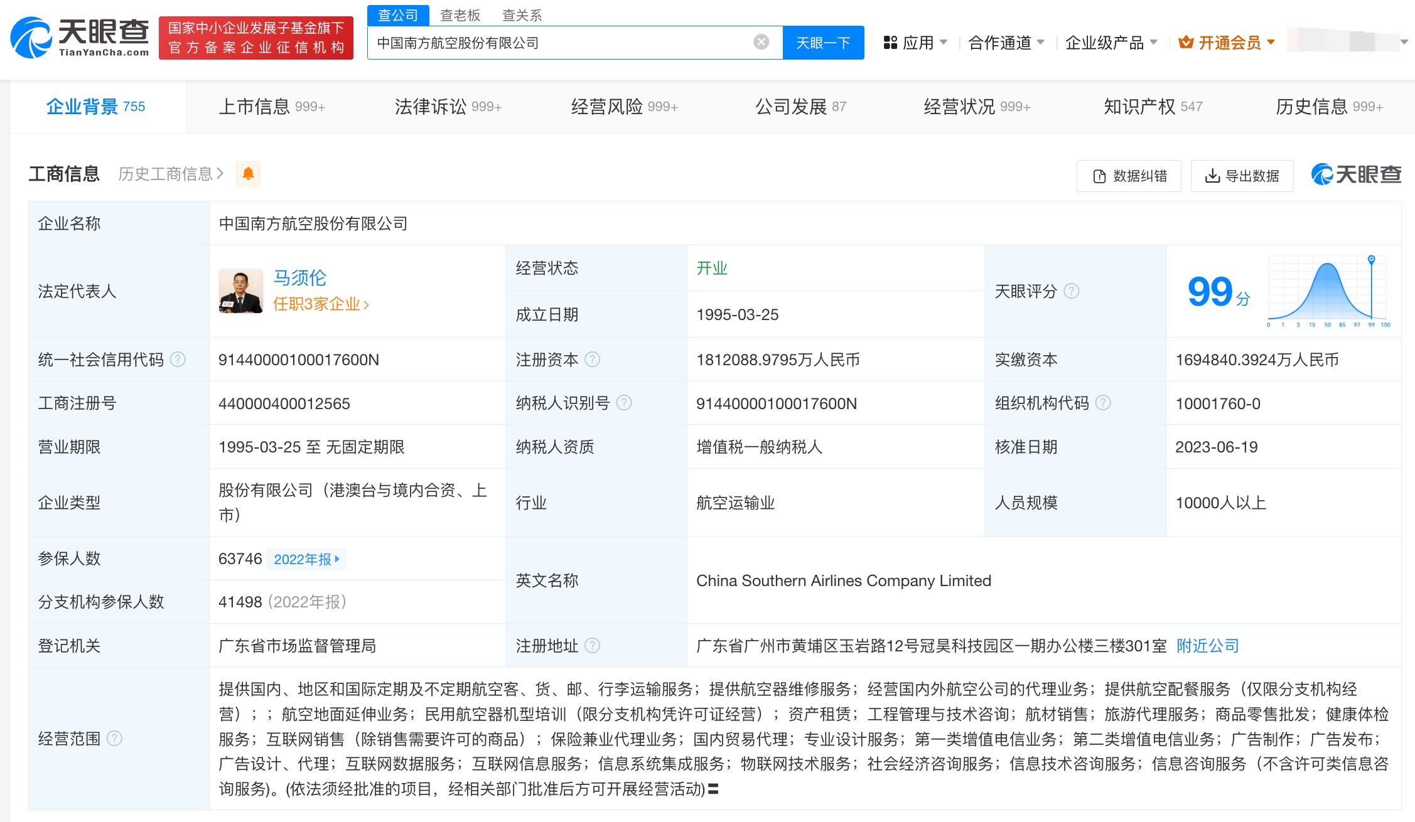Open the 开通会员 membership dropdown
This screenshot has width=1415, height=822.
1227,43
